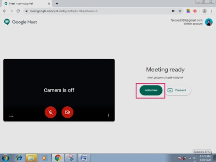The image size is (216, 162).
Task: Click the farooq3388@gmail.com account text
Action: coord(187,20)
